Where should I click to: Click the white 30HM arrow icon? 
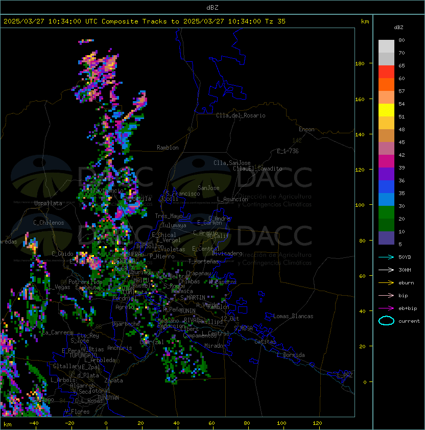pyautogui.click(x=386, y=270)
